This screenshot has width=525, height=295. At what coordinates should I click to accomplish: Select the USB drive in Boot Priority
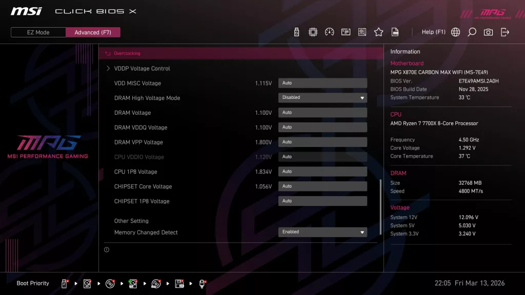pyautogui.click(x=64, y=283)
